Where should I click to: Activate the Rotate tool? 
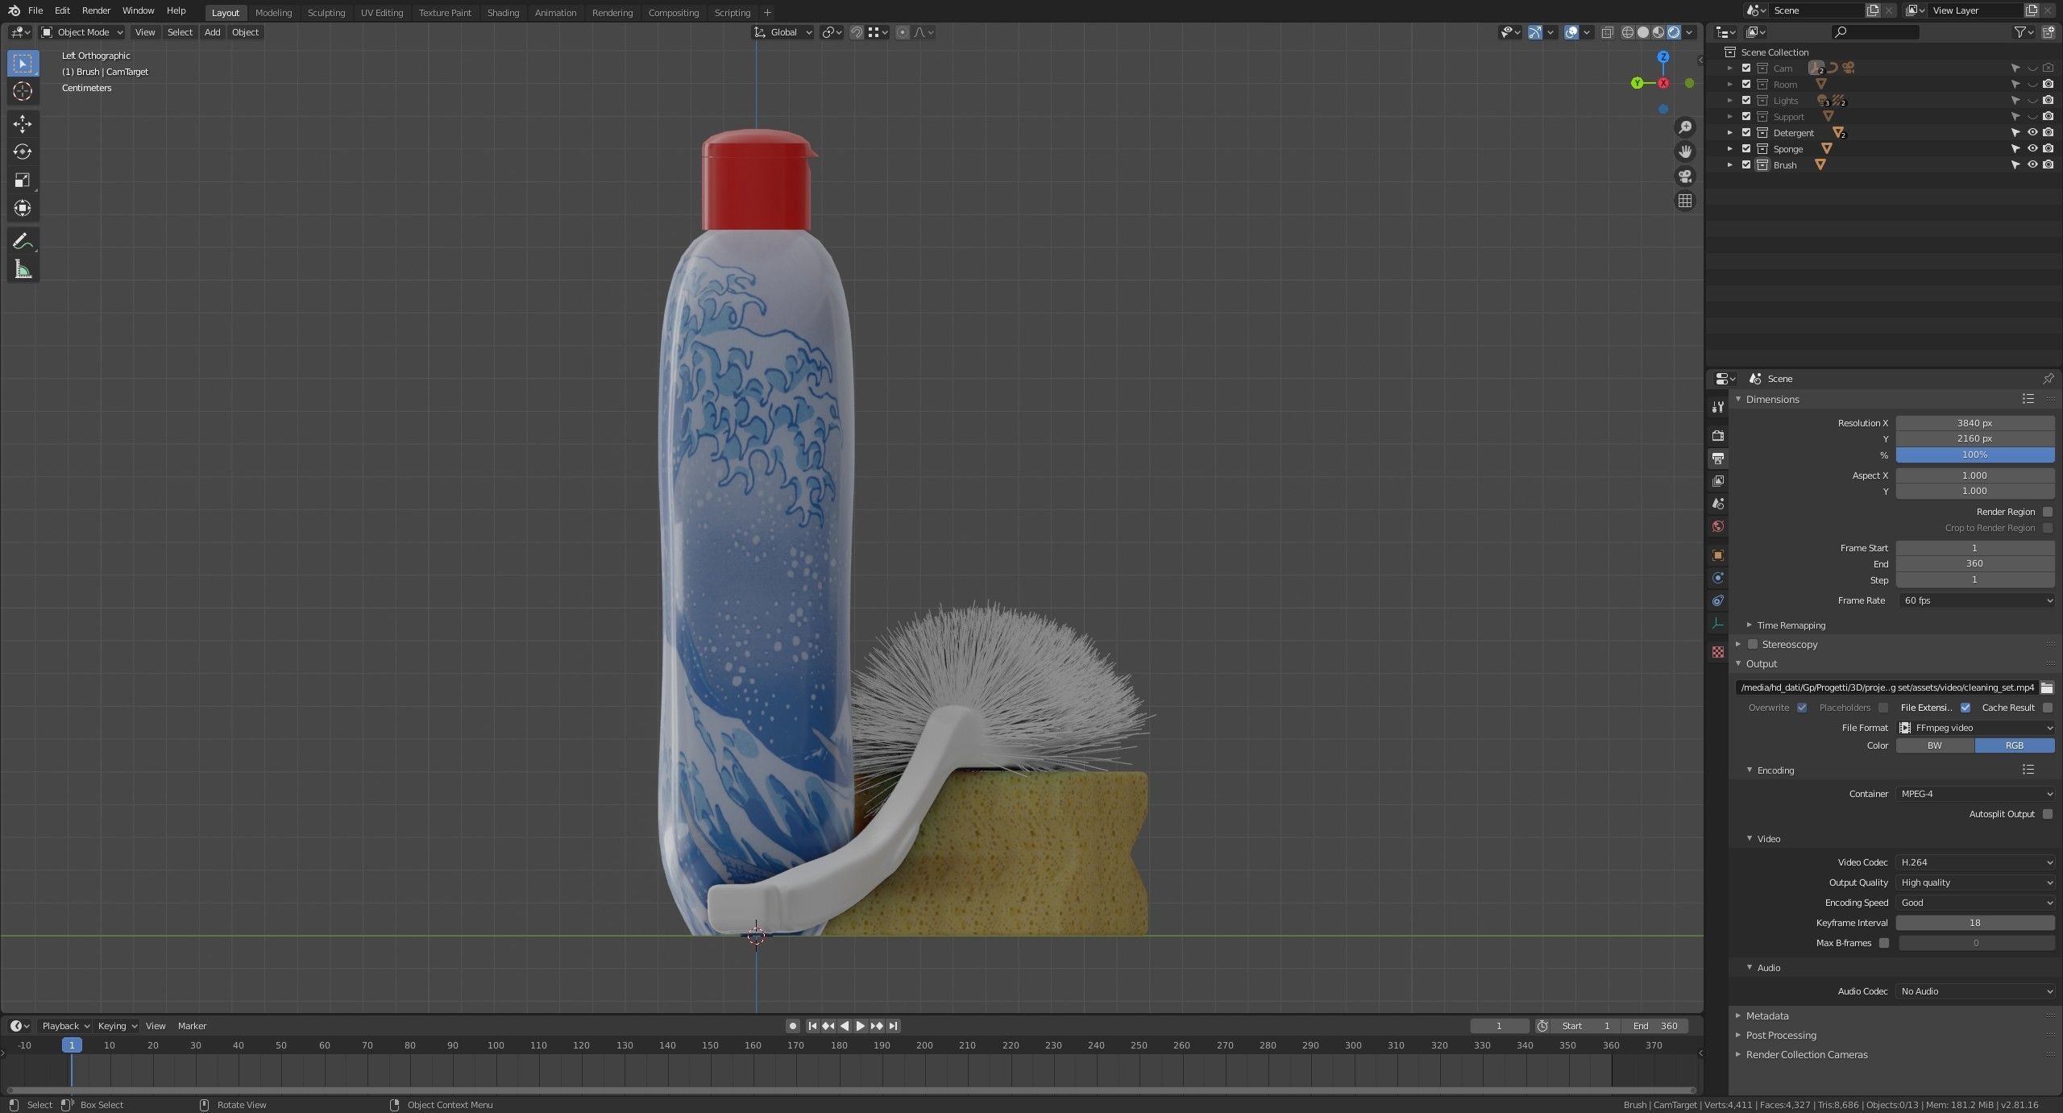click(23, 152)
